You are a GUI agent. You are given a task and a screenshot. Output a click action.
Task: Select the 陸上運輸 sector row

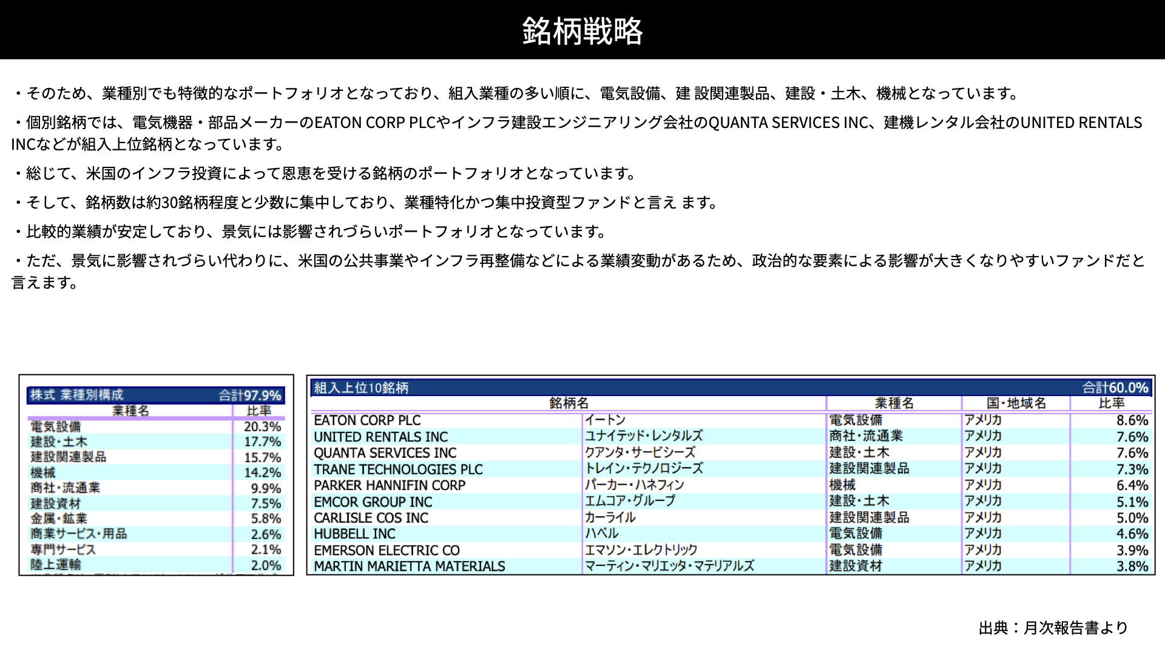tap(156, 565)
